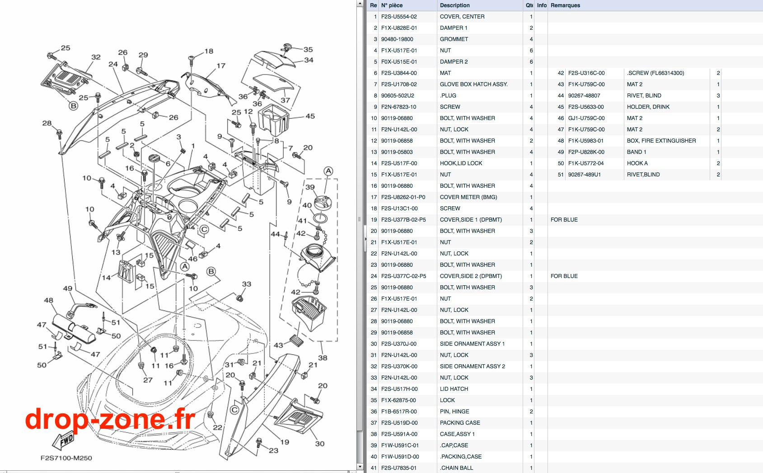Screen dimensions: 763x473
Task: Select CASE,ASSY 1 row
Action: click(x=565, y=434)
